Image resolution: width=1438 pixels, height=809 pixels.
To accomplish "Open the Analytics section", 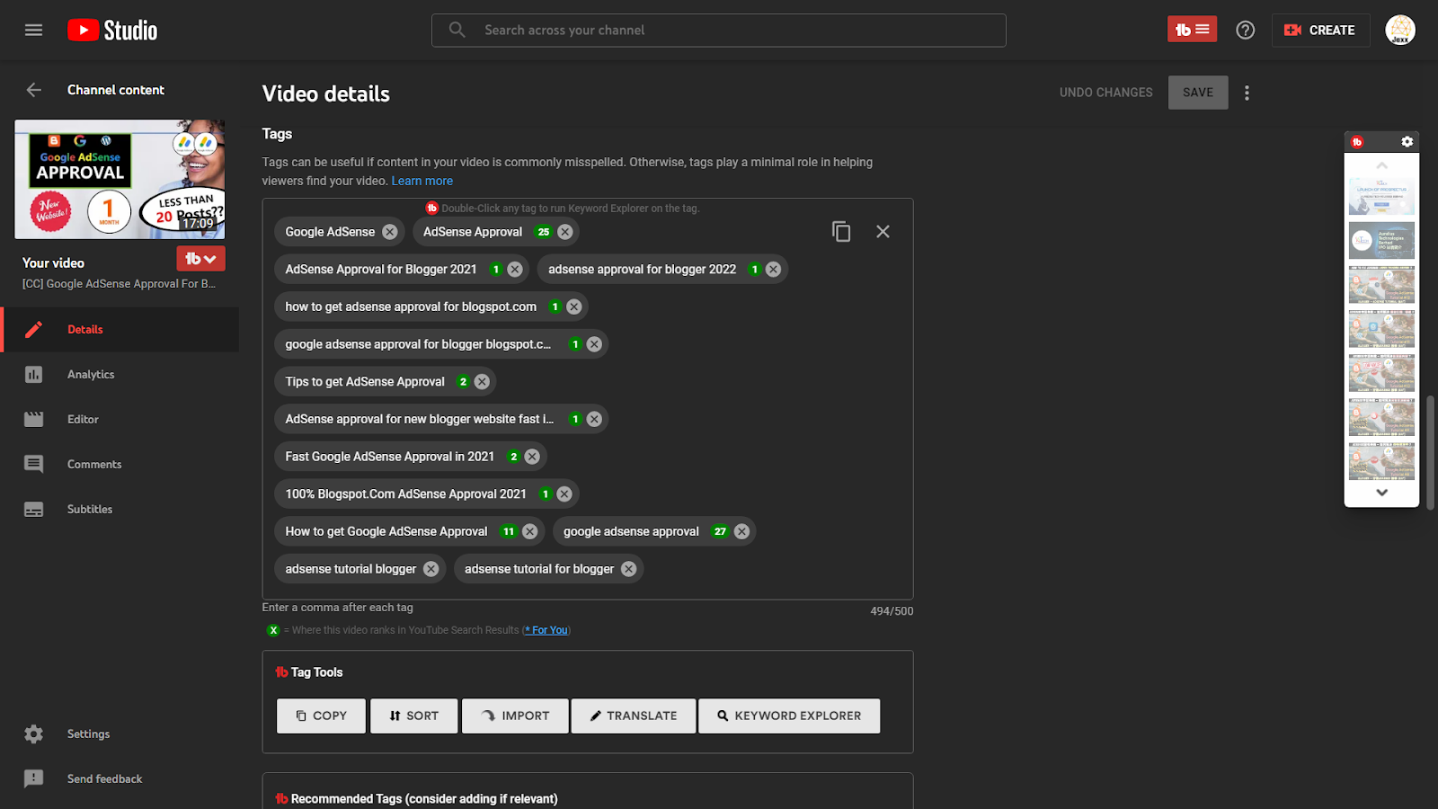I will pos(121,375).
